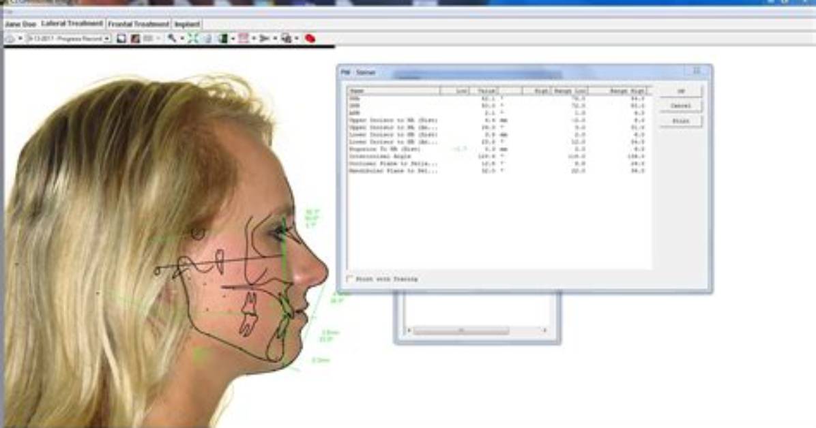Screen dimensions: 816x428
Task: Click Cancel in the Steiner dialog
Action: [681, 106]
